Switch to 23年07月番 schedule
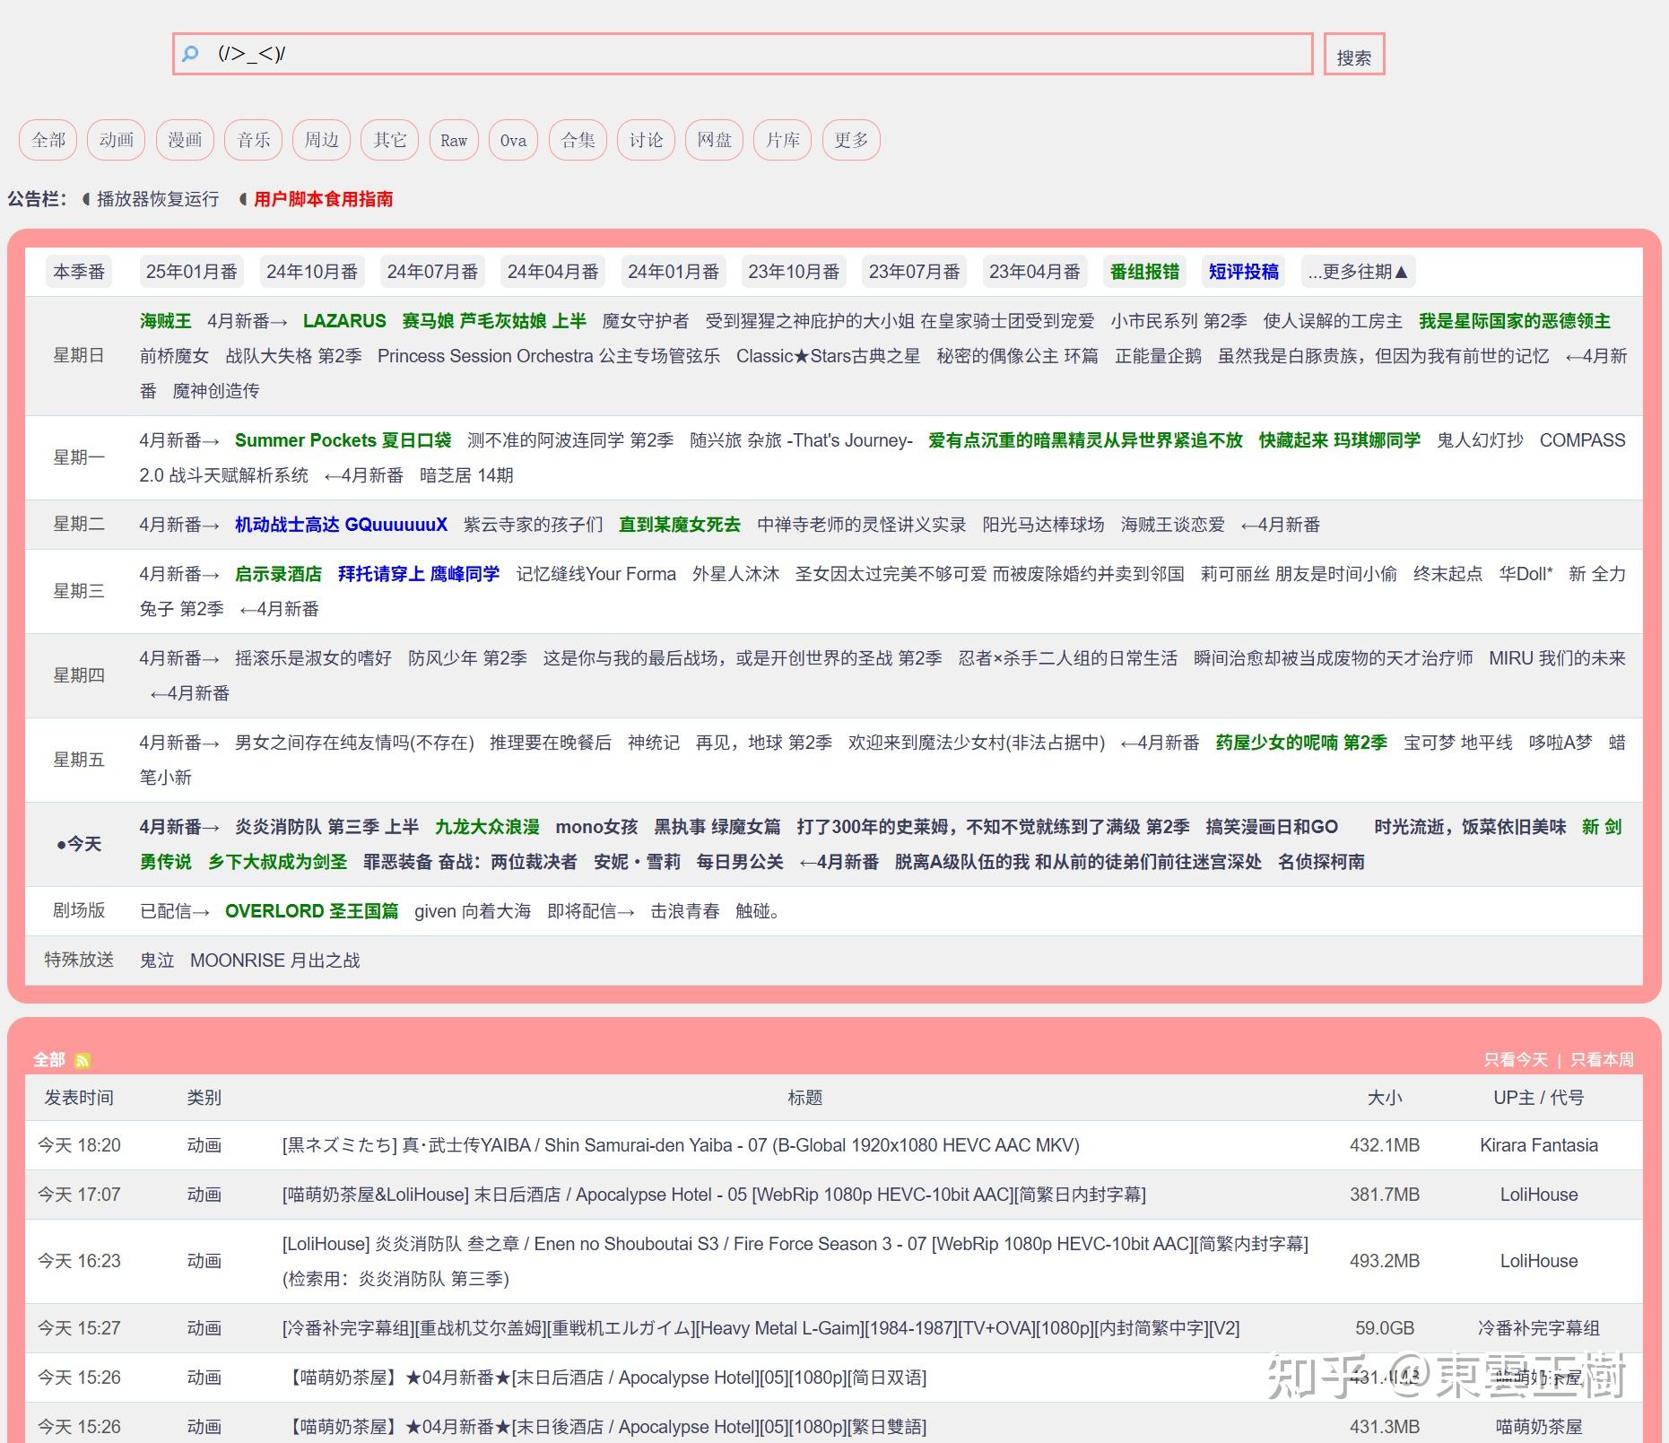This screenshot has width=1669, height=1443. pos(915,272)
